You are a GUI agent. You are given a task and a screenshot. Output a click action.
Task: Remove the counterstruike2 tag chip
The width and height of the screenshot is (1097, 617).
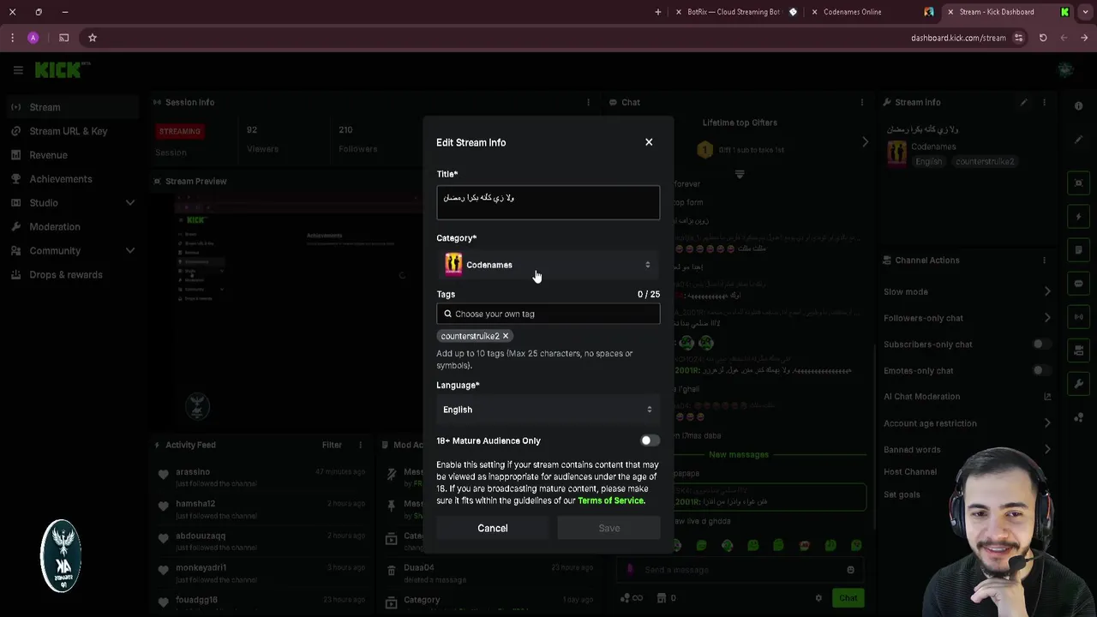506,336
